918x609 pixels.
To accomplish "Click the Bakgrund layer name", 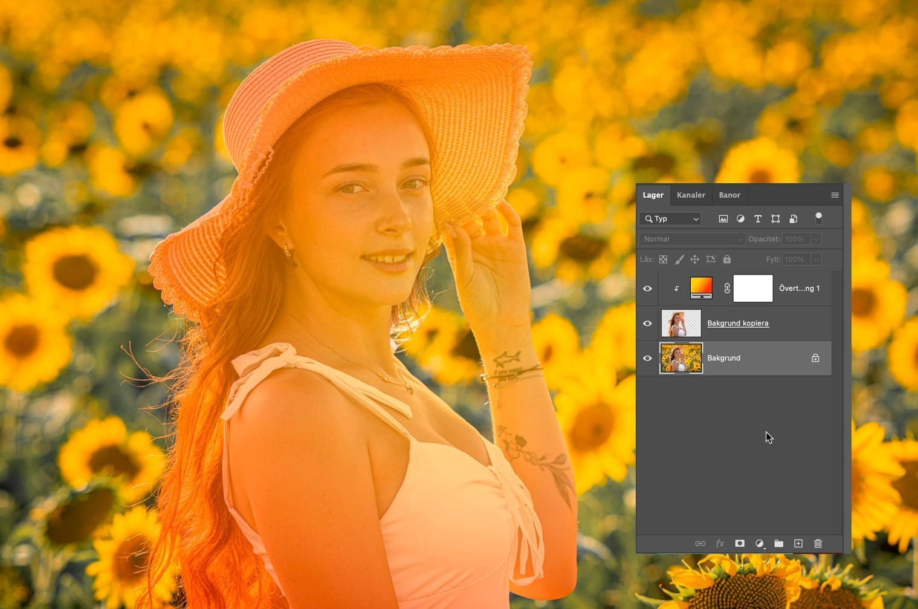I will [x=723, y=358].
